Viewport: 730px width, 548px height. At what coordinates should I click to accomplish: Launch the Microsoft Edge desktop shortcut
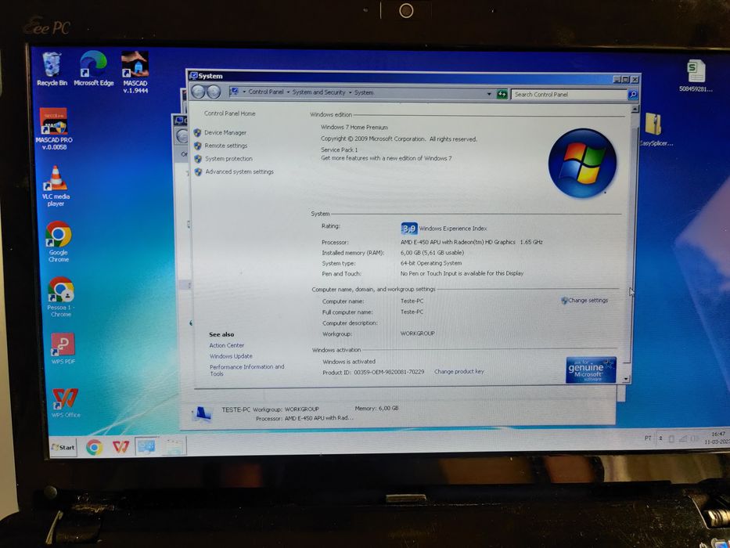pos(94,69)
